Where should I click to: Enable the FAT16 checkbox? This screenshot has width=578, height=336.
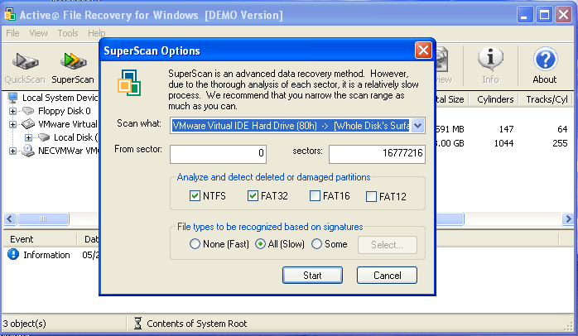point(315,195)
